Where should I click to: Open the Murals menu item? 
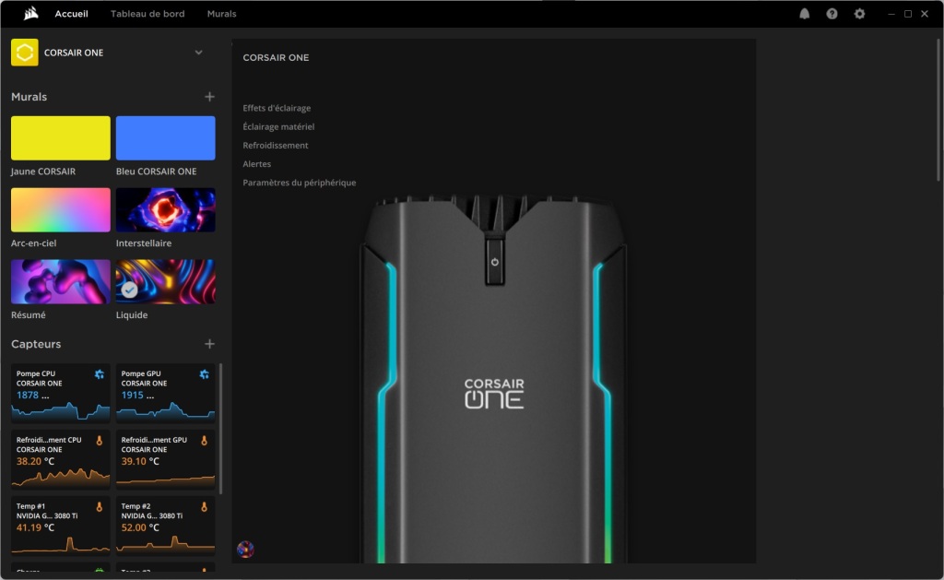221,14
